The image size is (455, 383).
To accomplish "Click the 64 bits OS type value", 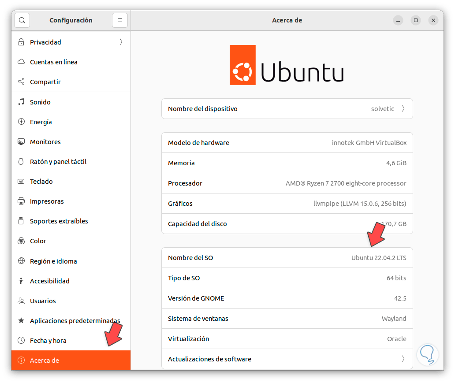I will pyautogui.click(x=396, y=278).
